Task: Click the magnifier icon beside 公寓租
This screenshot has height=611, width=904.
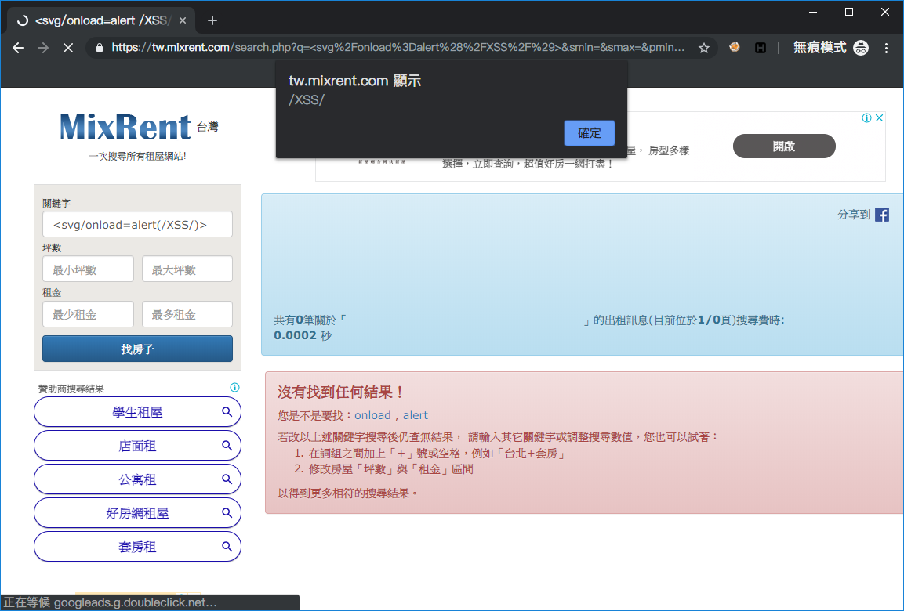Action: (227, 479)
